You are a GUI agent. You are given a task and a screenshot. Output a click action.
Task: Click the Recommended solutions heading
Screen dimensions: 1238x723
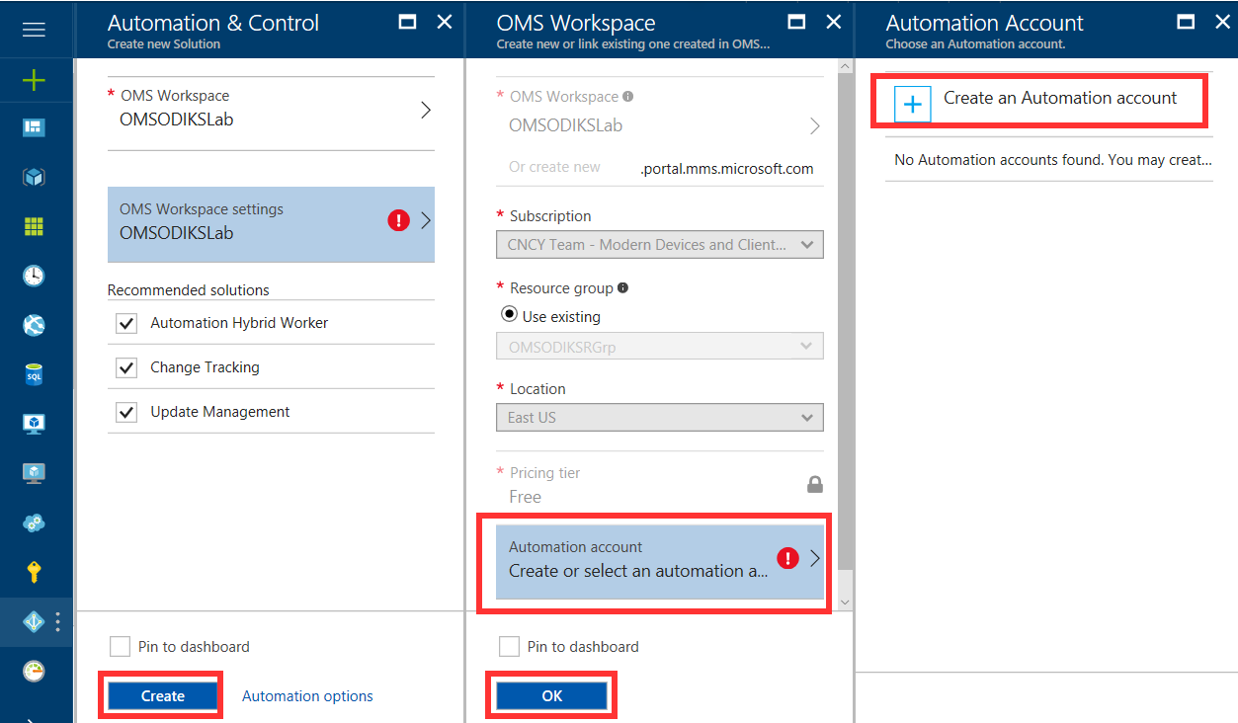(x=189, y=290)
